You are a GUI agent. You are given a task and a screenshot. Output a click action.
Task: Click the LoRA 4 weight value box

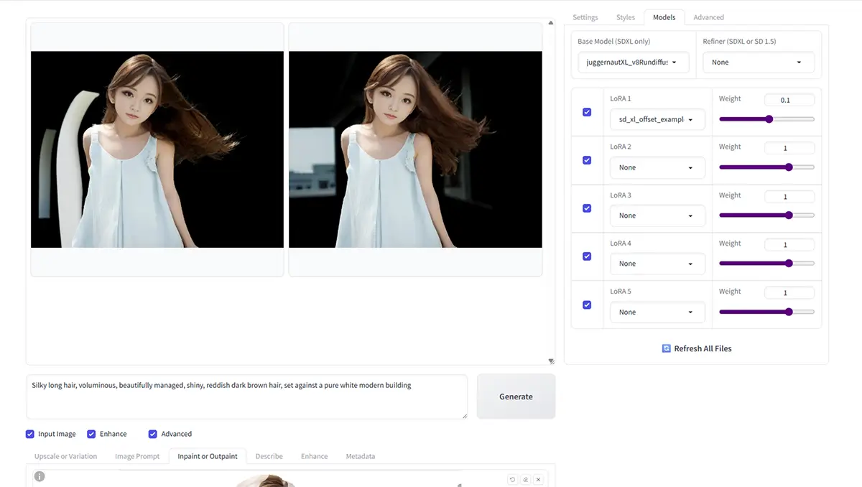[789, 244]
